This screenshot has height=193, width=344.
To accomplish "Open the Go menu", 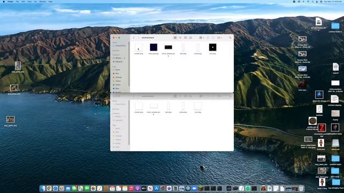I will [35, 2].
